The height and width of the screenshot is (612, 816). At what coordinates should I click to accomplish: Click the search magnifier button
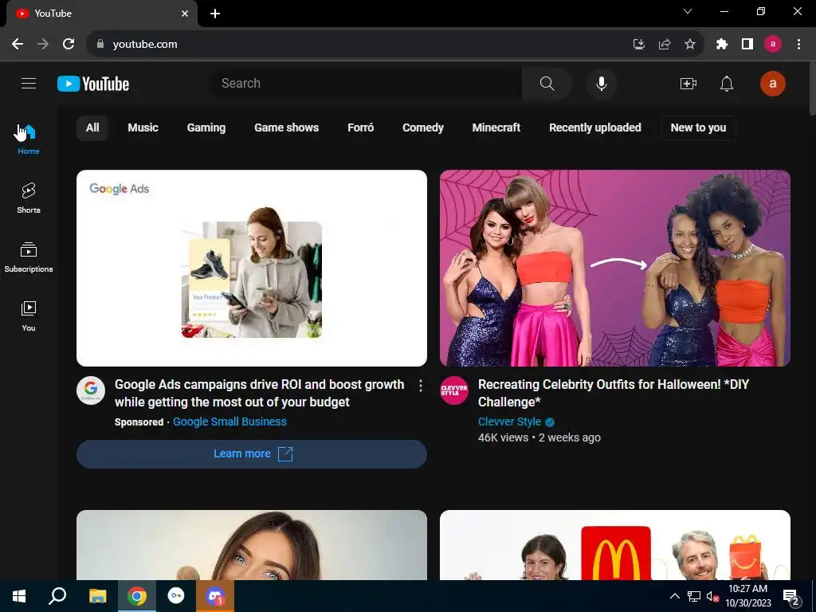[x=547, y=83]
